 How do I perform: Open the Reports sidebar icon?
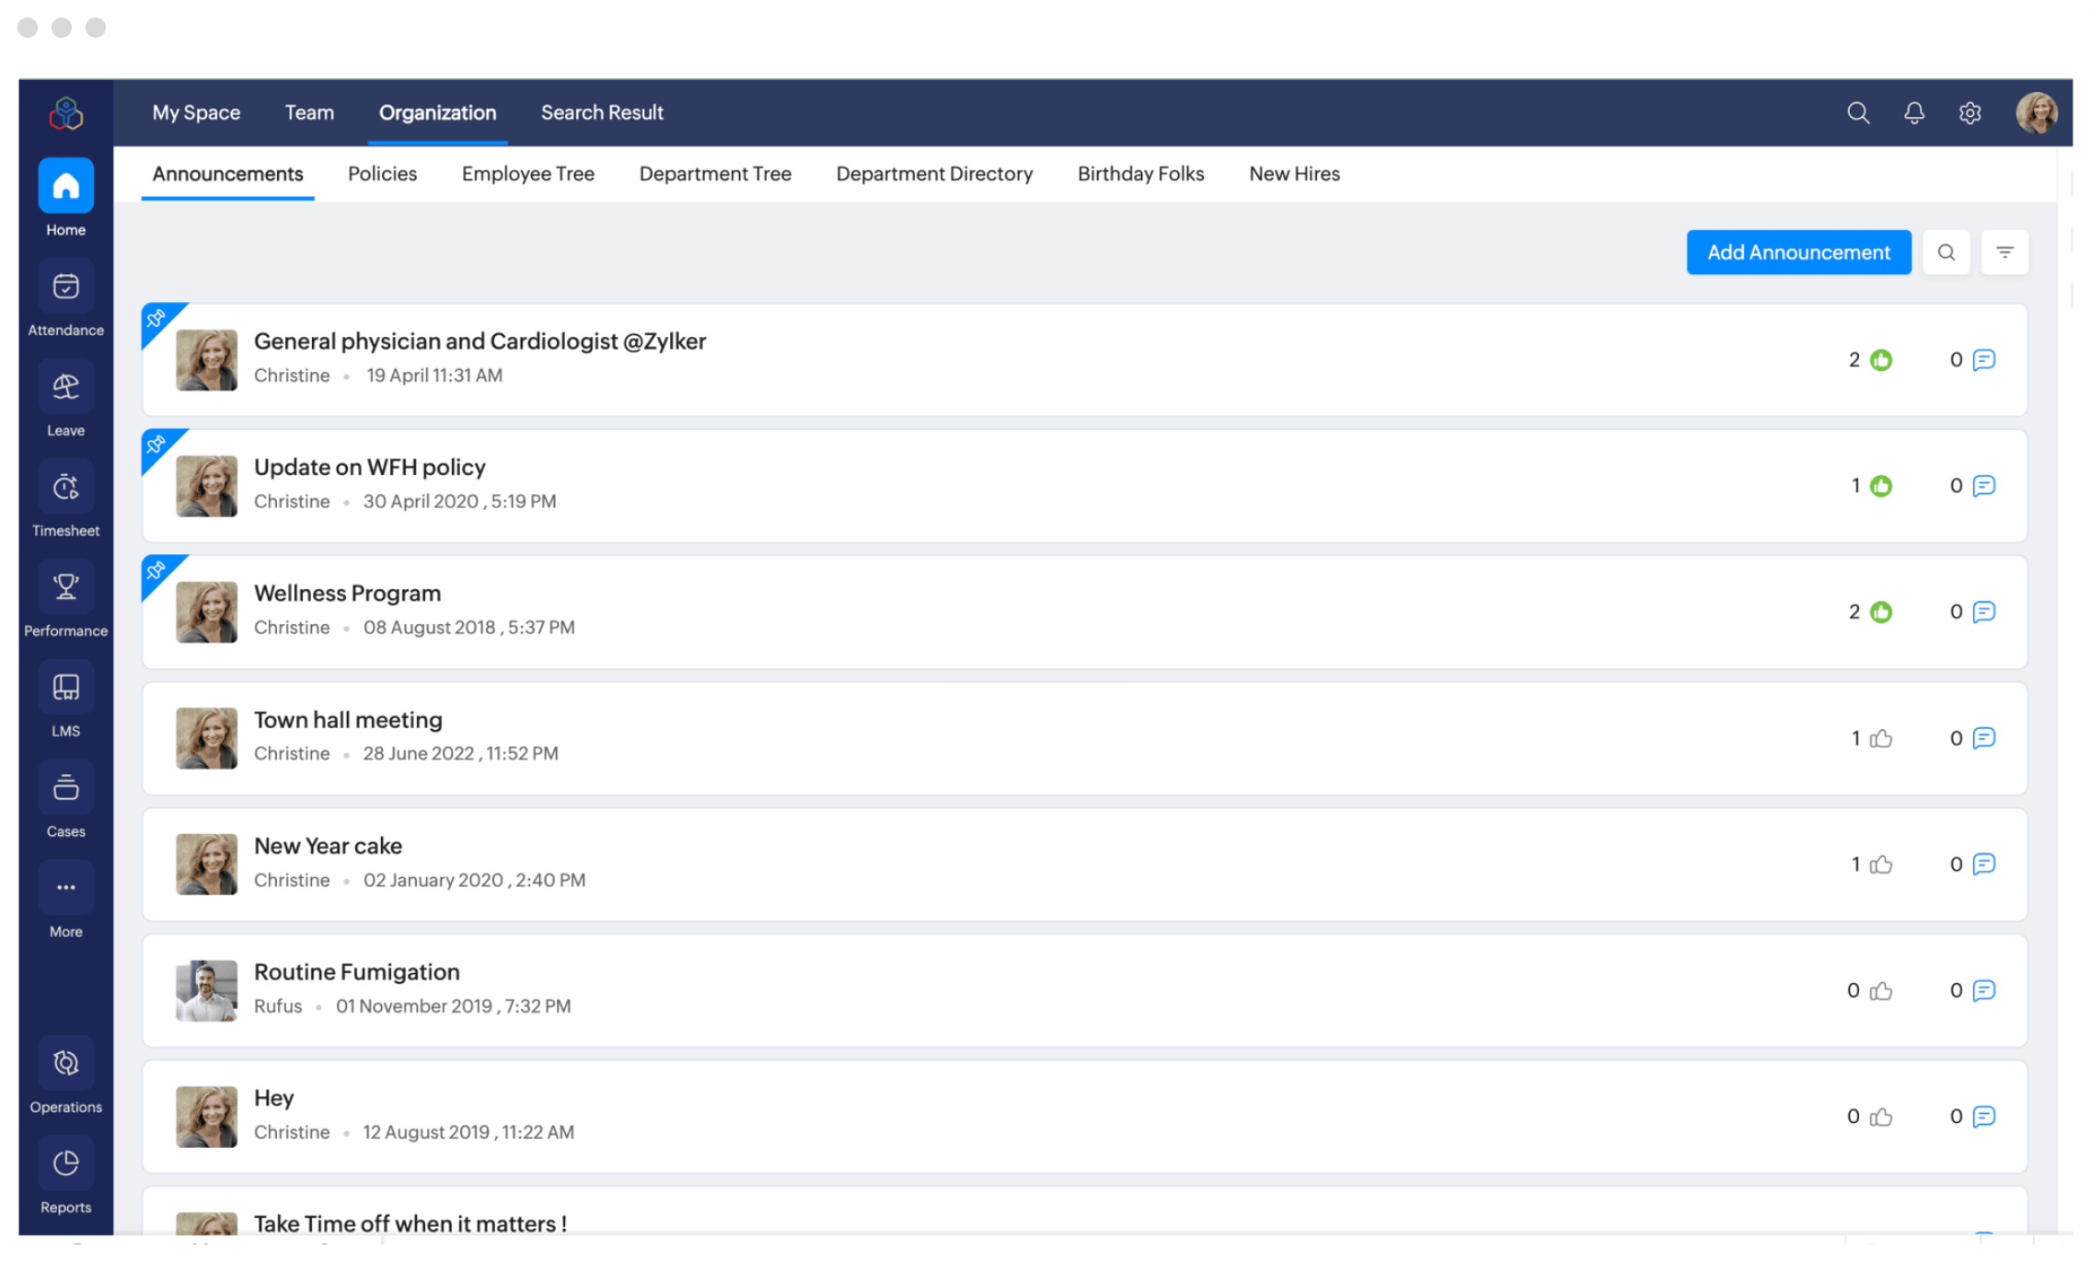65,1164
